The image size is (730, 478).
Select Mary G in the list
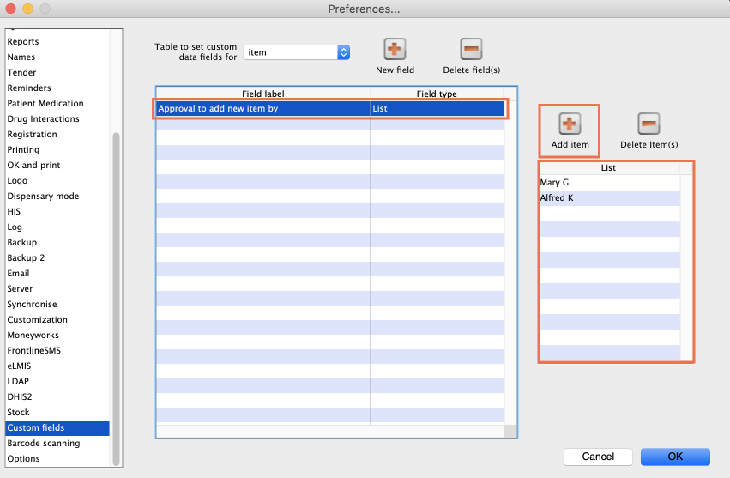pyautogui.click(x=555, y=183)
